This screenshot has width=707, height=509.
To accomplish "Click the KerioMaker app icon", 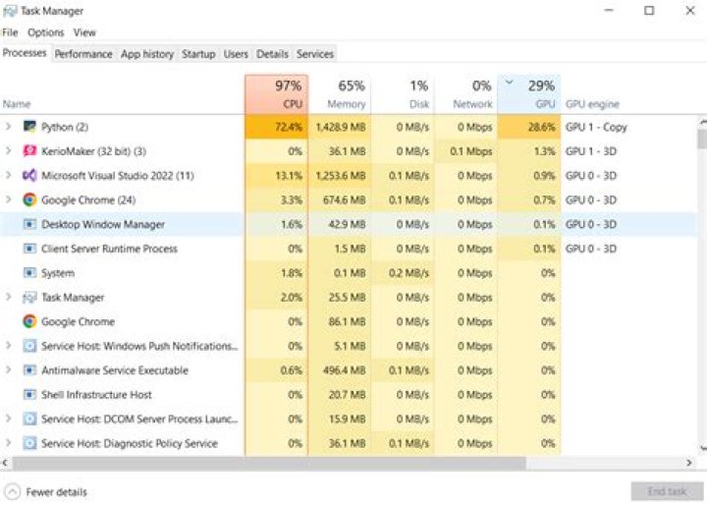I will click(29, 151).
